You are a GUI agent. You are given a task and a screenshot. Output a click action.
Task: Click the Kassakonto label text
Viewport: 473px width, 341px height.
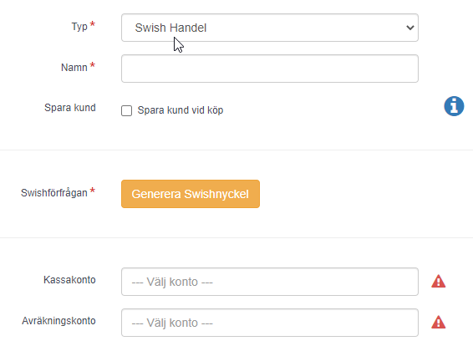pyautogui.click(x=69, y=280)
